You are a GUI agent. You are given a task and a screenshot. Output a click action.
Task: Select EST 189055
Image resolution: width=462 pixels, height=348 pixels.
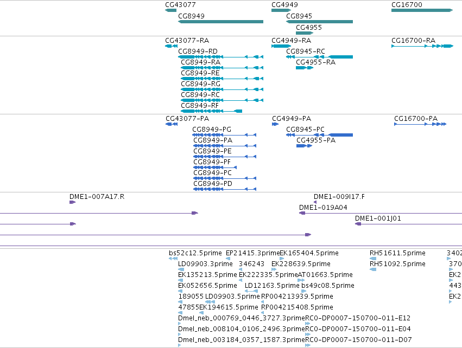(x=191, y=296)
